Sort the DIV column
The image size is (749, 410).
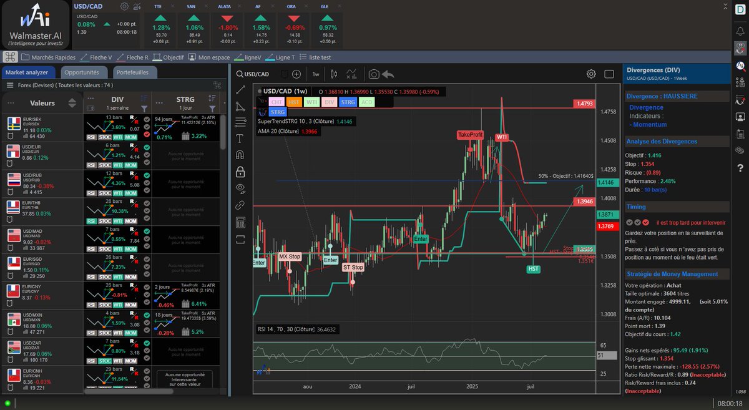144,99
